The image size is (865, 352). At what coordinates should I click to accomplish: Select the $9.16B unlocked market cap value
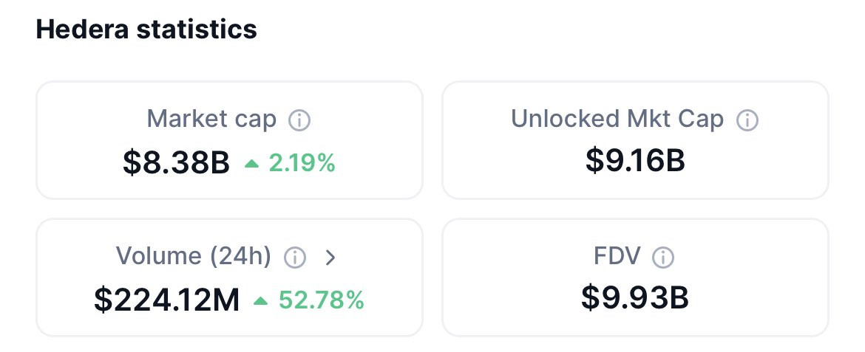(x=635, y=160)
